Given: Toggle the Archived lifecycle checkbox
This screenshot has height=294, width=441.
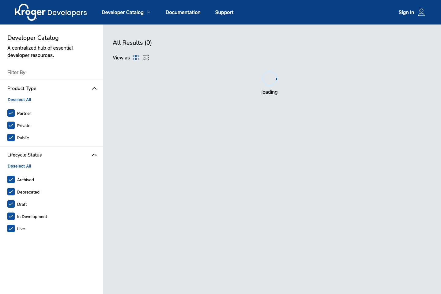Looking at the screenshot, I should 11,179.
